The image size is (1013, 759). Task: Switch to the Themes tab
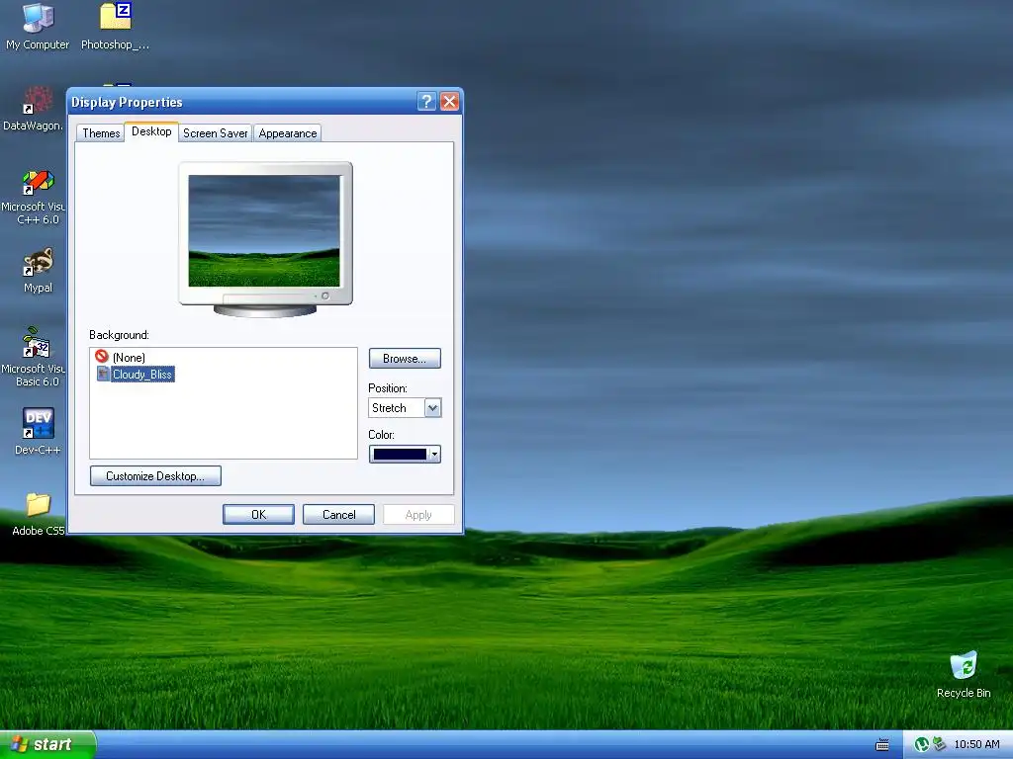pos(101,133)
